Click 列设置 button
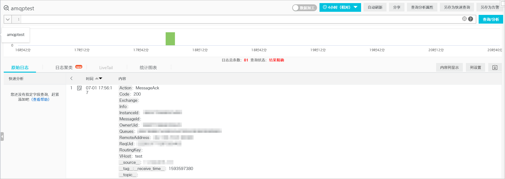This screenshot has height=179, width=505. click(x=476, y=67)
